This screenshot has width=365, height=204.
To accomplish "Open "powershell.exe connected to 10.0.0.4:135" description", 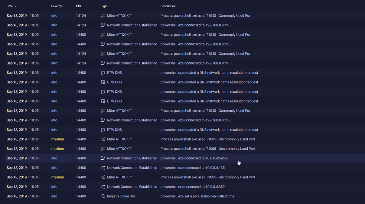I will [x=193, y=168].
